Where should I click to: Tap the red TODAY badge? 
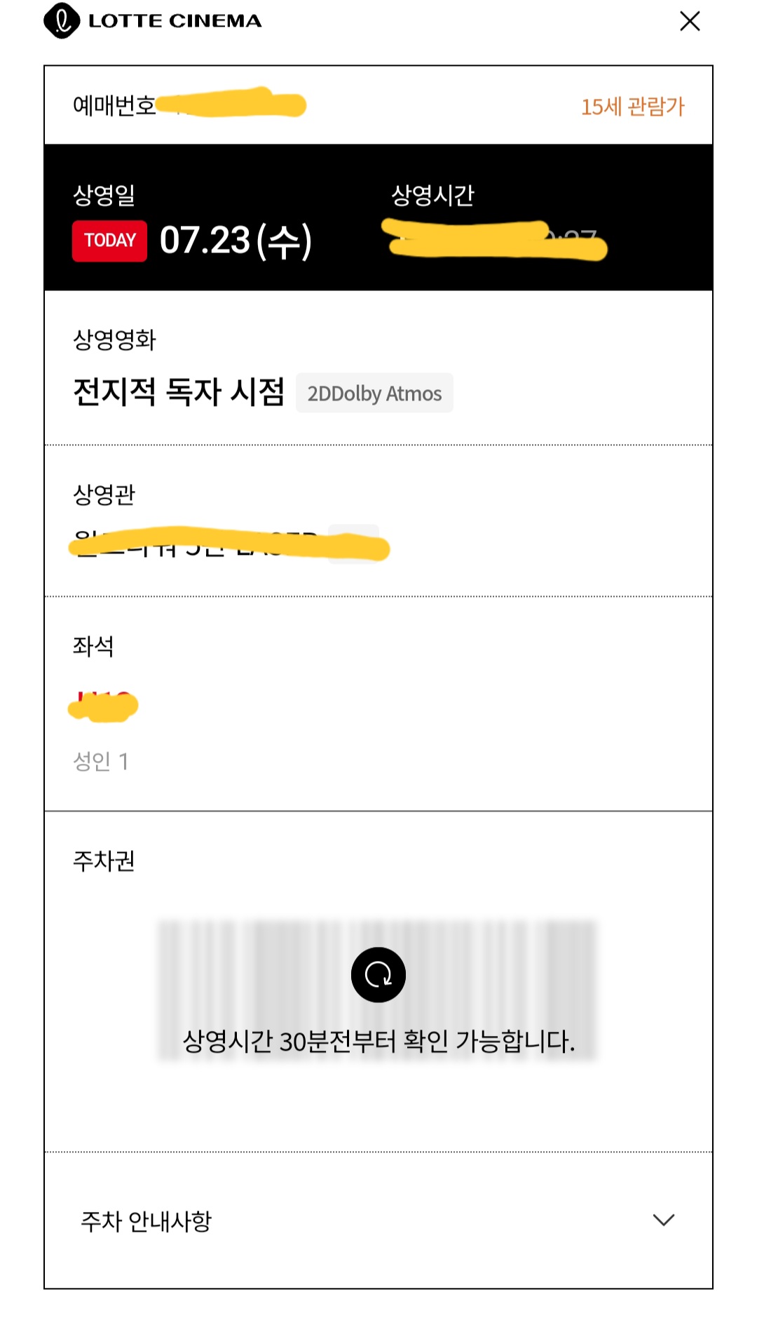tap(109, 241)
